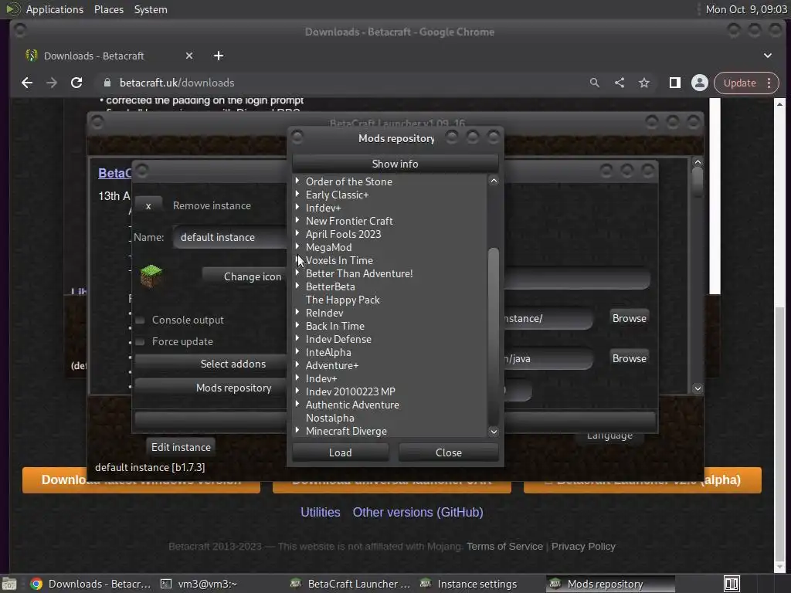Click the Edit instance button
Viewport: 791px width, 593px height.
tap(181, 447)
